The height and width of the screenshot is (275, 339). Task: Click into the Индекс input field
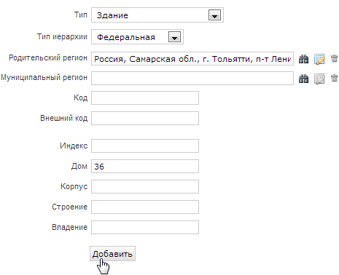pyautogui.click(x=145, y=146)
